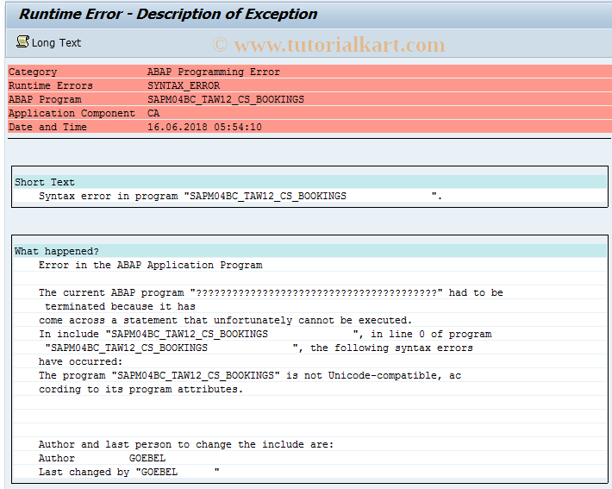Screen dimensions: 612x489
Task: Select 'come across a statement' line
Action: (225, 320)
